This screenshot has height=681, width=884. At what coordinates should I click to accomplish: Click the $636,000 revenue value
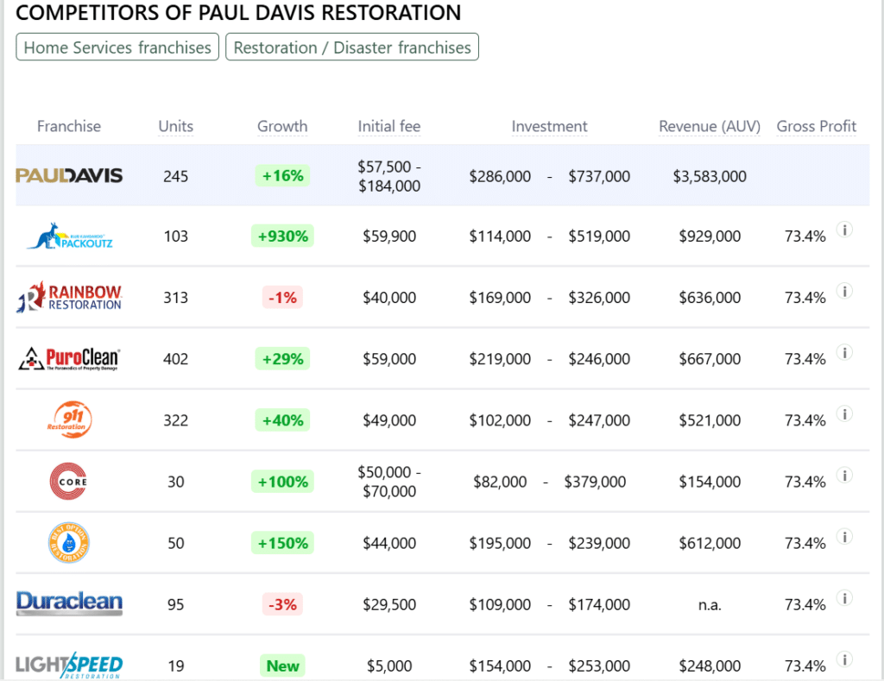[x=710, y=298]
